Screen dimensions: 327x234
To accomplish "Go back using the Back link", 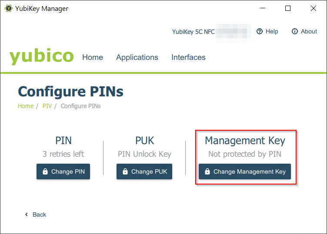I will pos(39,214).
